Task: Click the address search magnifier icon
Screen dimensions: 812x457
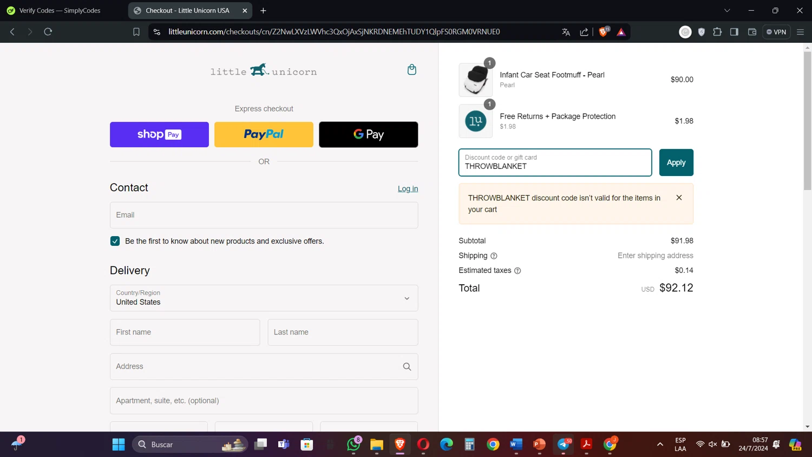Action: tap(407, 367)
